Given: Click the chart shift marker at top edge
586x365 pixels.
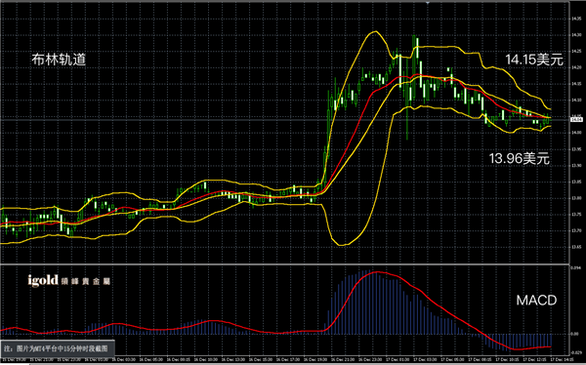Looking at the screenshot, I should pyautogui.click(x=428, y=2).
